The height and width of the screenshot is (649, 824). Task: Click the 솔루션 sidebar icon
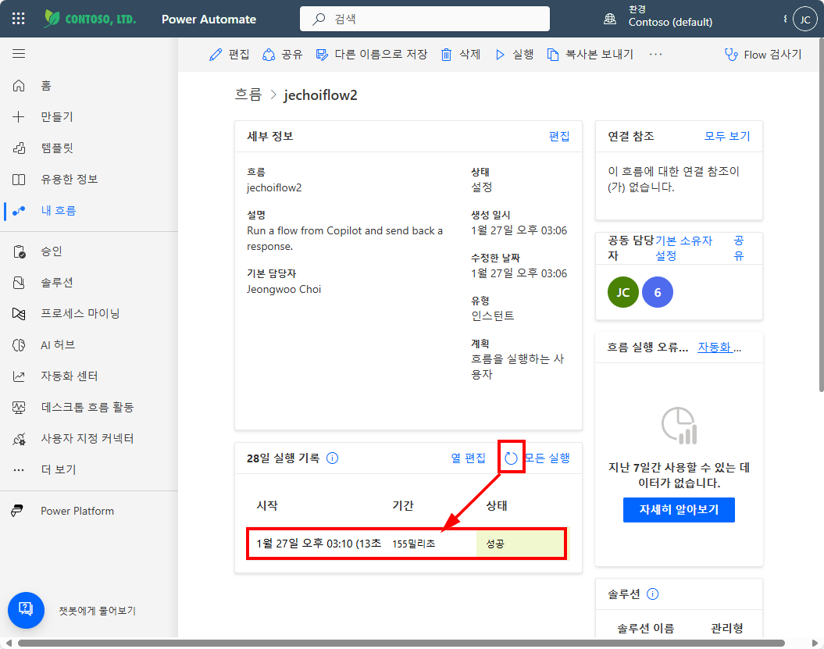(19, 283)
